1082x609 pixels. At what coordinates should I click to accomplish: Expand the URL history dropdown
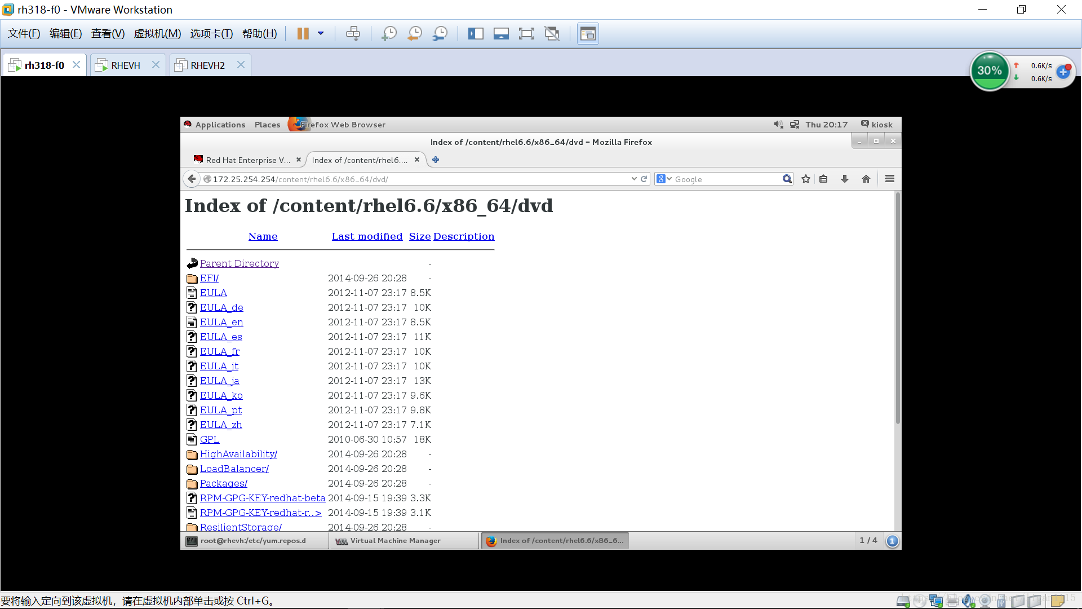pyautogui.click(x=634, y=179)
